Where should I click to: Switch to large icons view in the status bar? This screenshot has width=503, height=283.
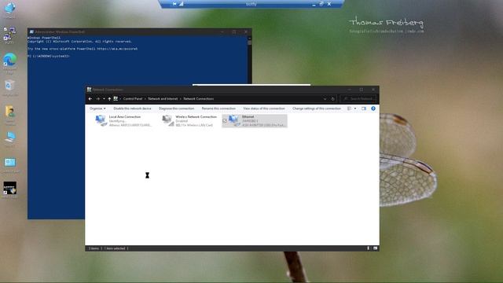click(x=375, y=248)
